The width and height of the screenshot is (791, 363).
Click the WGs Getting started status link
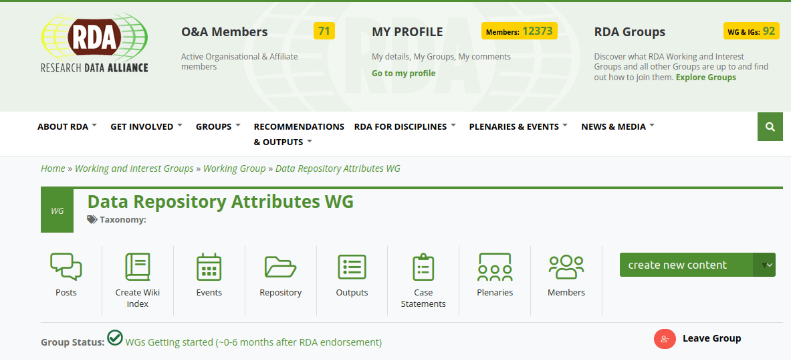click(253, 342)
